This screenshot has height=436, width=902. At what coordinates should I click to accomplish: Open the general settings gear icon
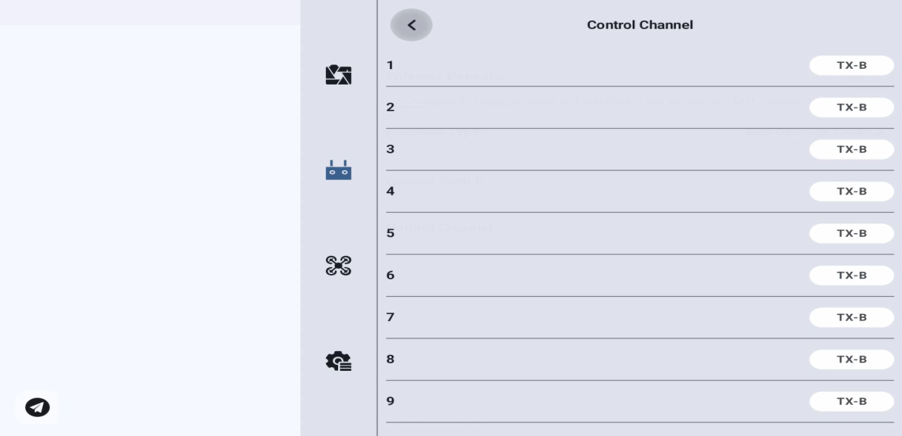338,361
